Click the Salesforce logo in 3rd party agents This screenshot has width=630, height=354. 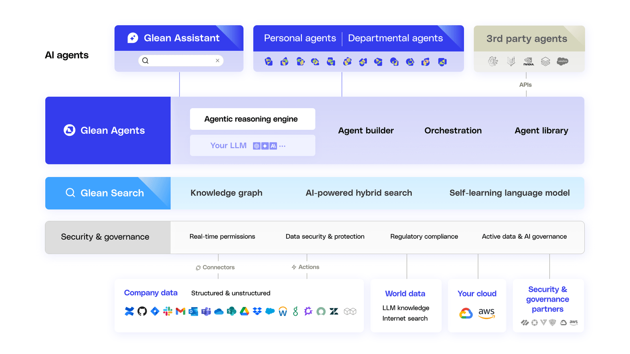coord(562,61)
